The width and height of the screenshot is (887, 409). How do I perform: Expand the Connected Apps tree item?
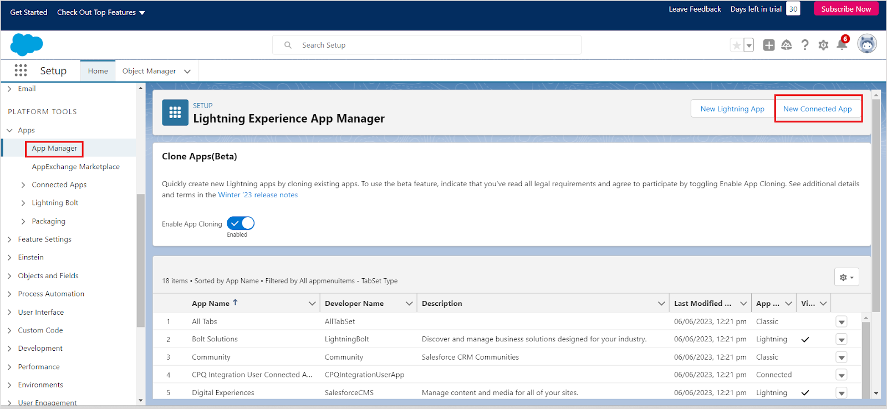23,185
